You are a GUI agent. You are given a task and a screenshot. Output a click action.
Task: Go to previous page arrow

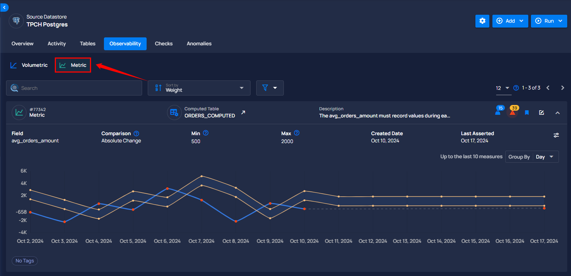[x=548, y=88]
